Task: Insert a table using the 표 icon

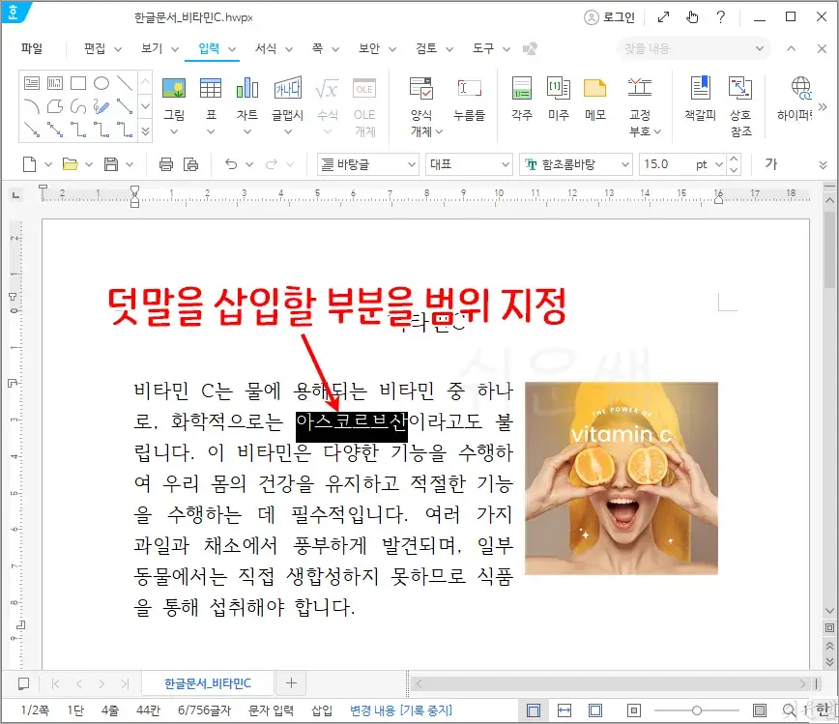Action: point(213,97)
